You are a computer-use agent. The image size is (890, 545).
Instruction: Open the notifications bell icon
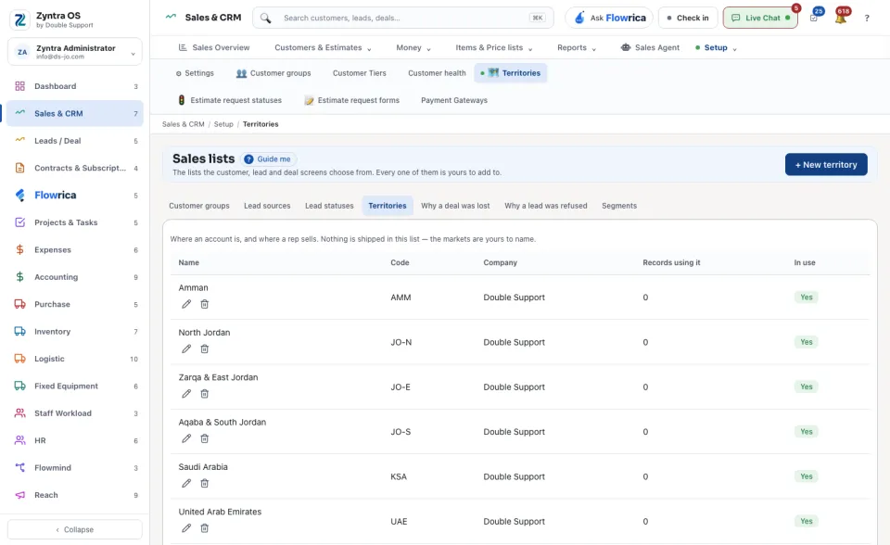(841, 19)
